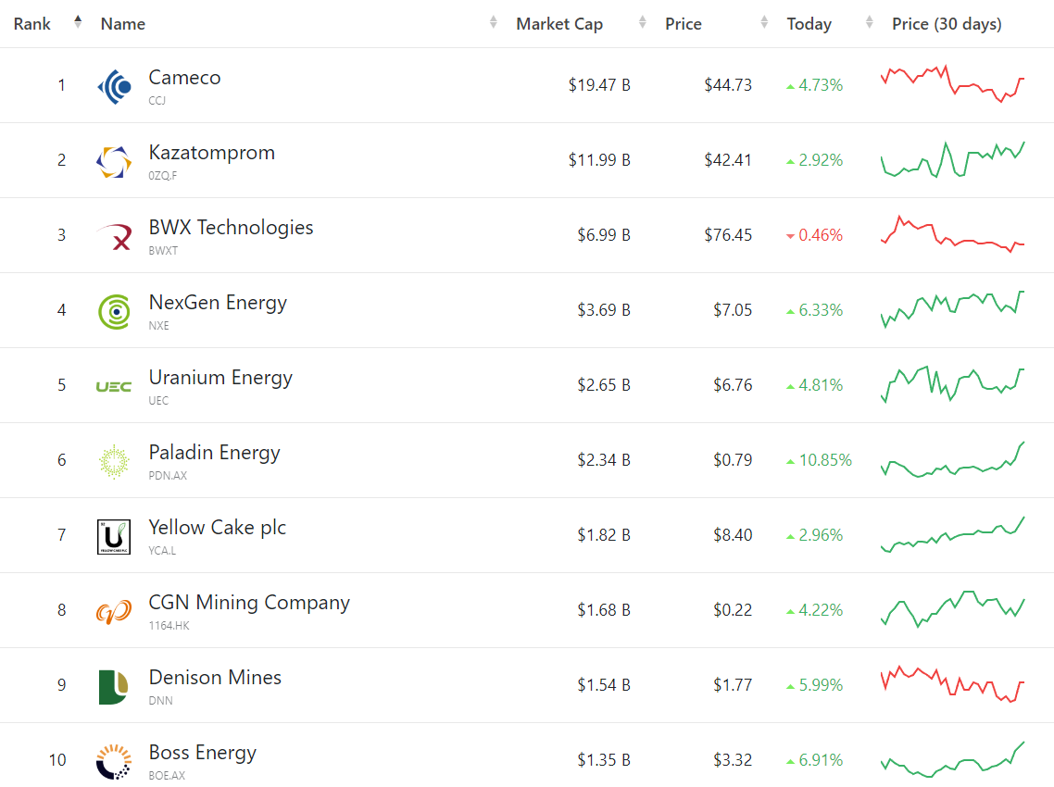Click the Yellow Cake plc logo

tap(114, 537)
